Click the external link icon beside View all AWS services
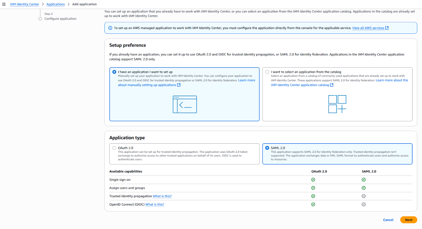This screenshot has width=422, height=229. pos(387,28)
